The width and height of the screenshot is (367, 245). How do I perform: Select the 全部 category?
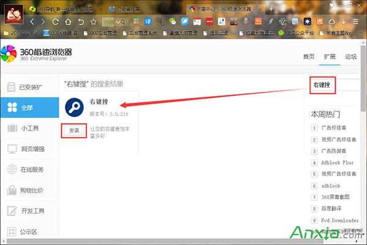tap(30, 108)
